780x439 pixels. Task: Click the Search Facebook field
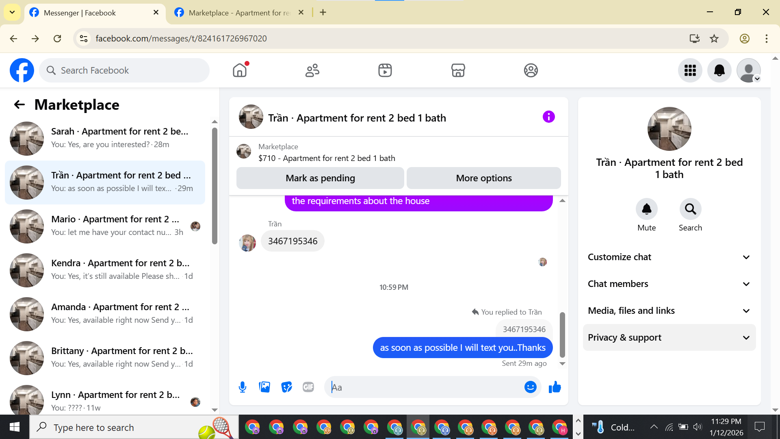click(x=124, y=70)
